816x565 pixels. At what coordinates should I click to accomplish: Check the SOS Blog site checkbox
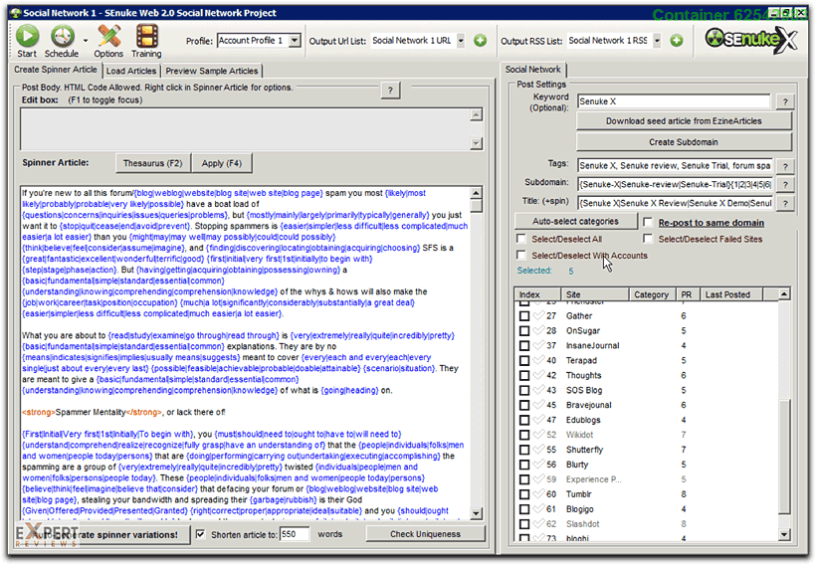pyautogui.click(x=524, y=390)
